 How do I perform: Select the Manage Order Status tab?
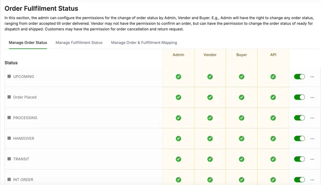[x=28, y=42]
